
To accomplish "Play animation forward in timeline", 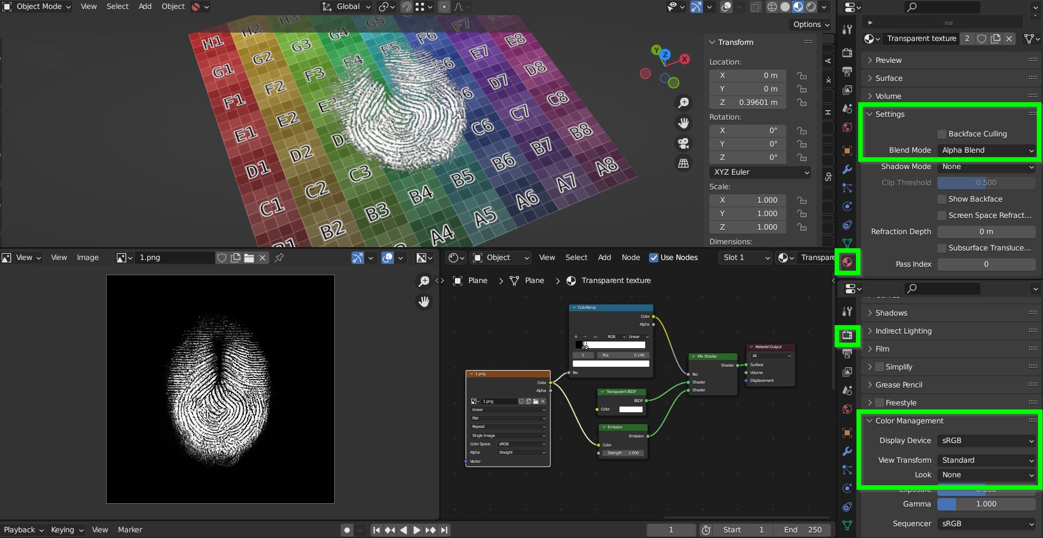I will click(417, 530).
